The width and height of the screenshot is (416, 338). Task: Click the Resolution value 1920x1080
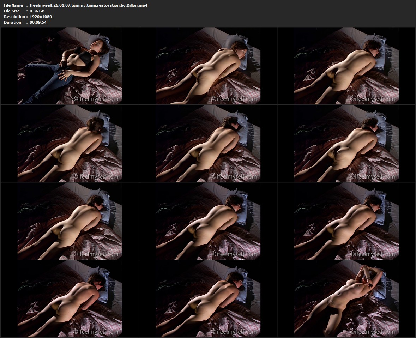pos(41,17)
